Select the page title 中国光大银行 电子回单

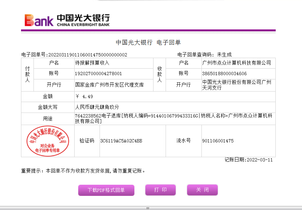148,43
